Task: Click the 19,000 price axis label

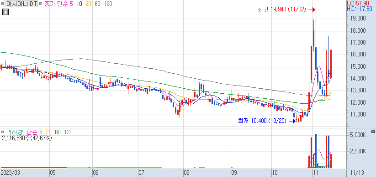Action: [358, 19]
